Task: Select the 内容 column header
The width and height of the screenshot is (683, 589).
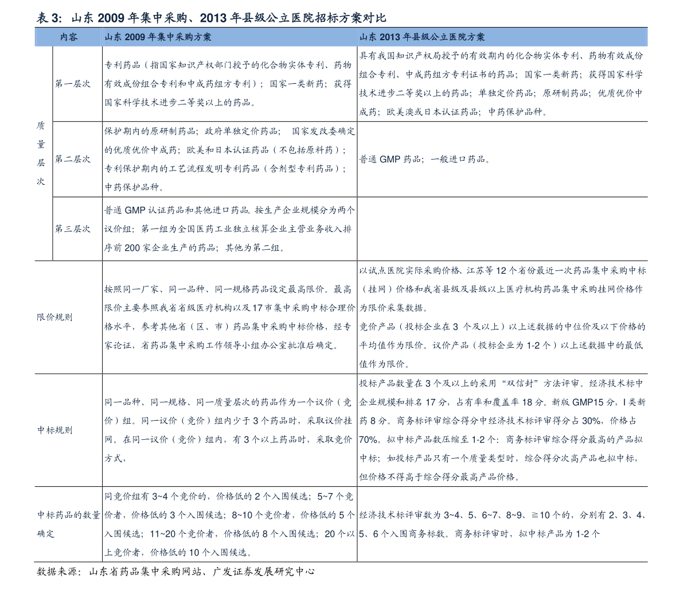Action: [x=69, y=37]
